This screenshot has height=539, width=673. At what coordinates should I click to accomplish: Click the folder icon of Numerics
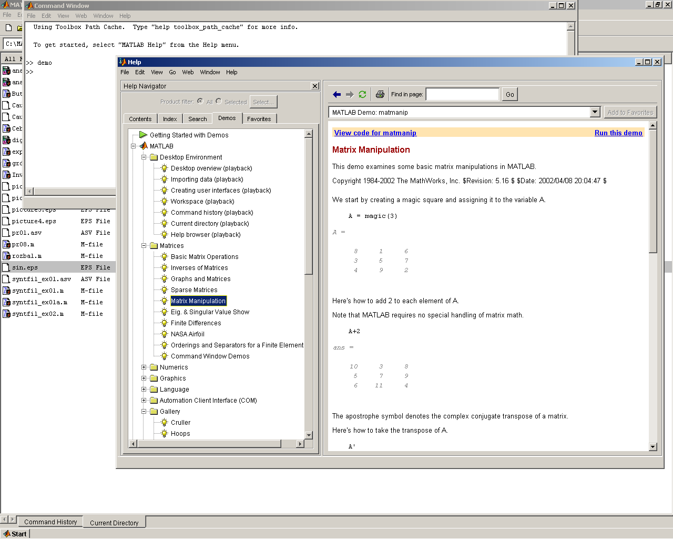(x=154, y=367)
